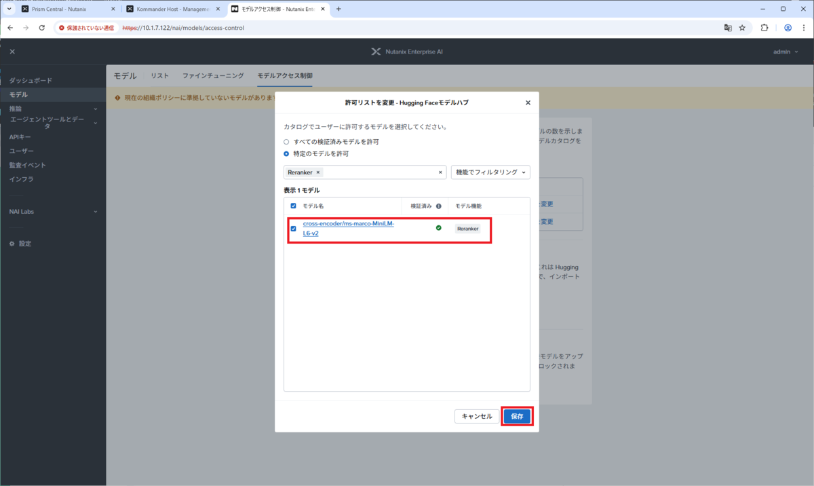
Task: Open インフラ in the sidebar
Action: [21, 179]
